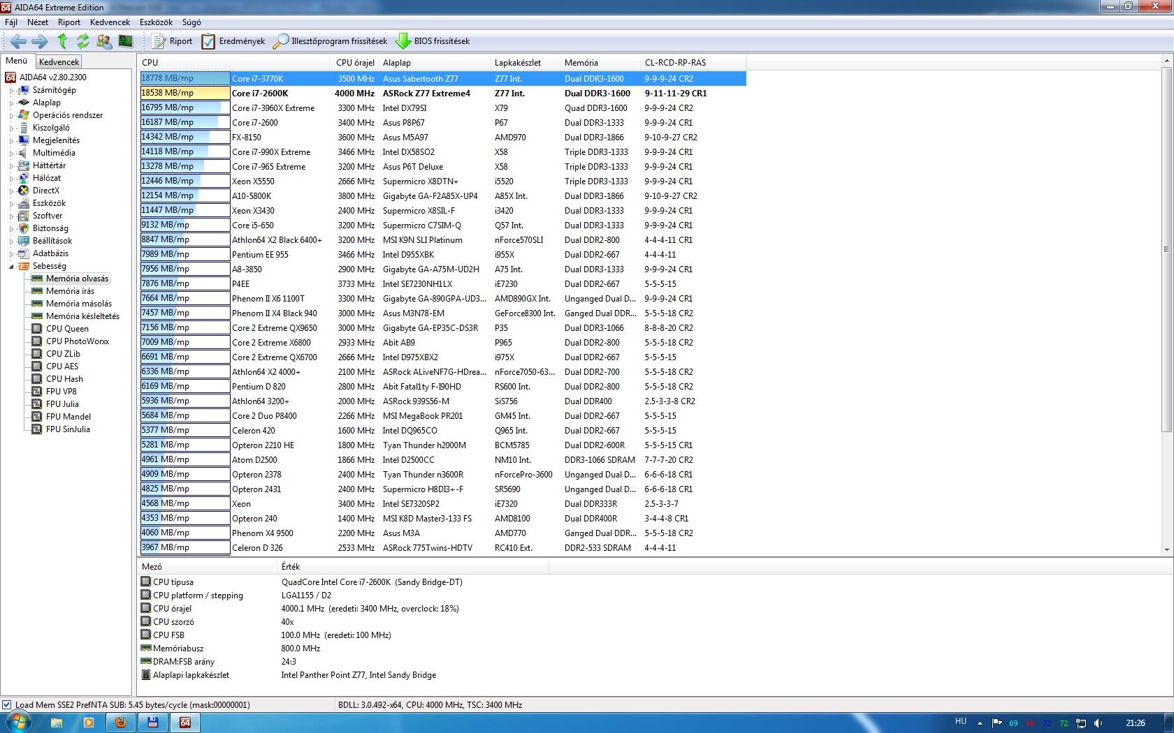Open the Súgó menu
1174x733 pixels.
(x=191, y=22)
